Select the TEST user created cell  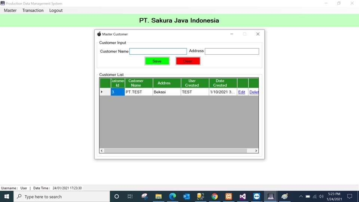point(195,92)
